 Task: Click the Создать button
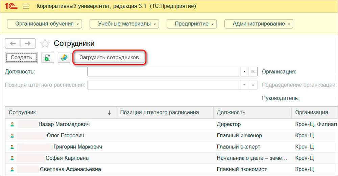tap(21, 58)
